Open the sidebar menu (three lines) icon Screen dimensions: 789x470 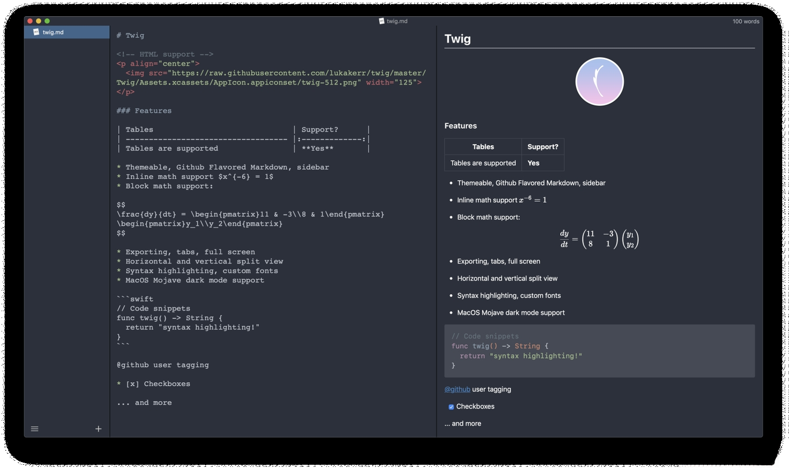coord(35,429)
